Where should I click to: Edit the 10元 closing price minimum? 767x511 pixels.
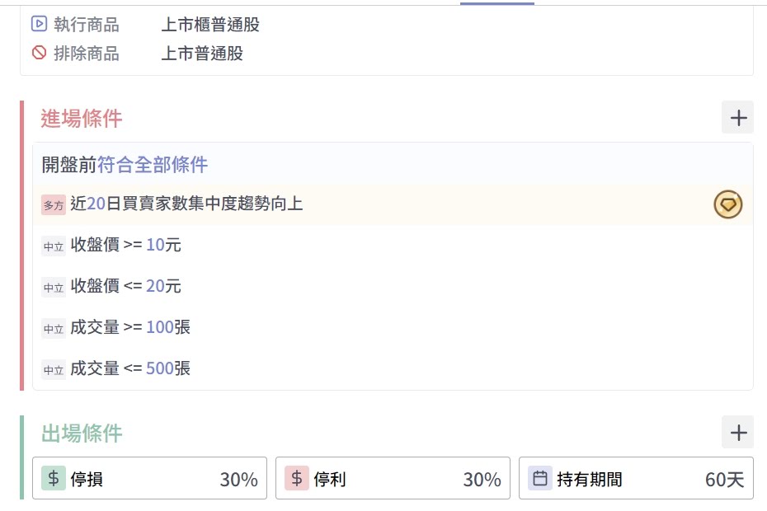tap(155, 245)
